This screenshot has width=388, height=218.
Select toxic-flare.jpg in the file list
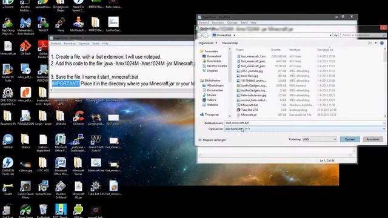(249, 76)
